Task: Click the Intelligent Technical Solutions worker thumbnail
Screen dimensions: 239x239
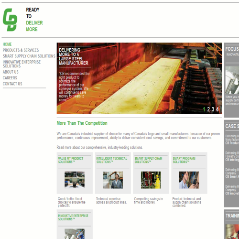Action: [113, 180]
